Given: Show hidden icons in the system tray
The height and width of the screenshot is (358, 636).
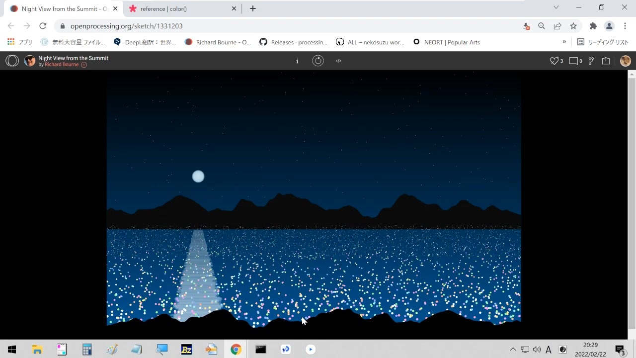Looking at the screenshot, I should coord(513,350).
